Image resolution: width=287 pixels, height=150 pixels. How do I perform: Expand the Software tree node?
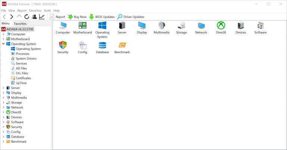click(3, 122)
